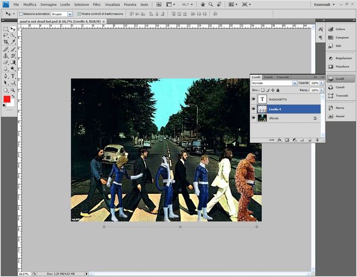Select the 3D Rotate tool
This screenshot has height=277, width=357.
coord(6,90)
